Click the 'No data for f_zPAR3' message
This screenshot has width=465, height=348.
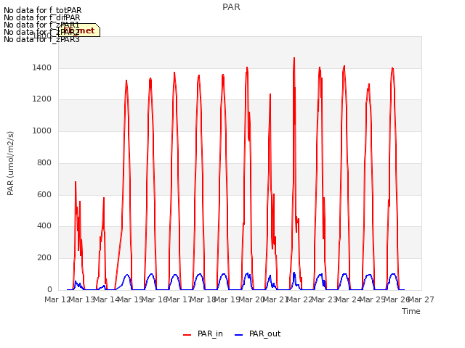(42, 39)
